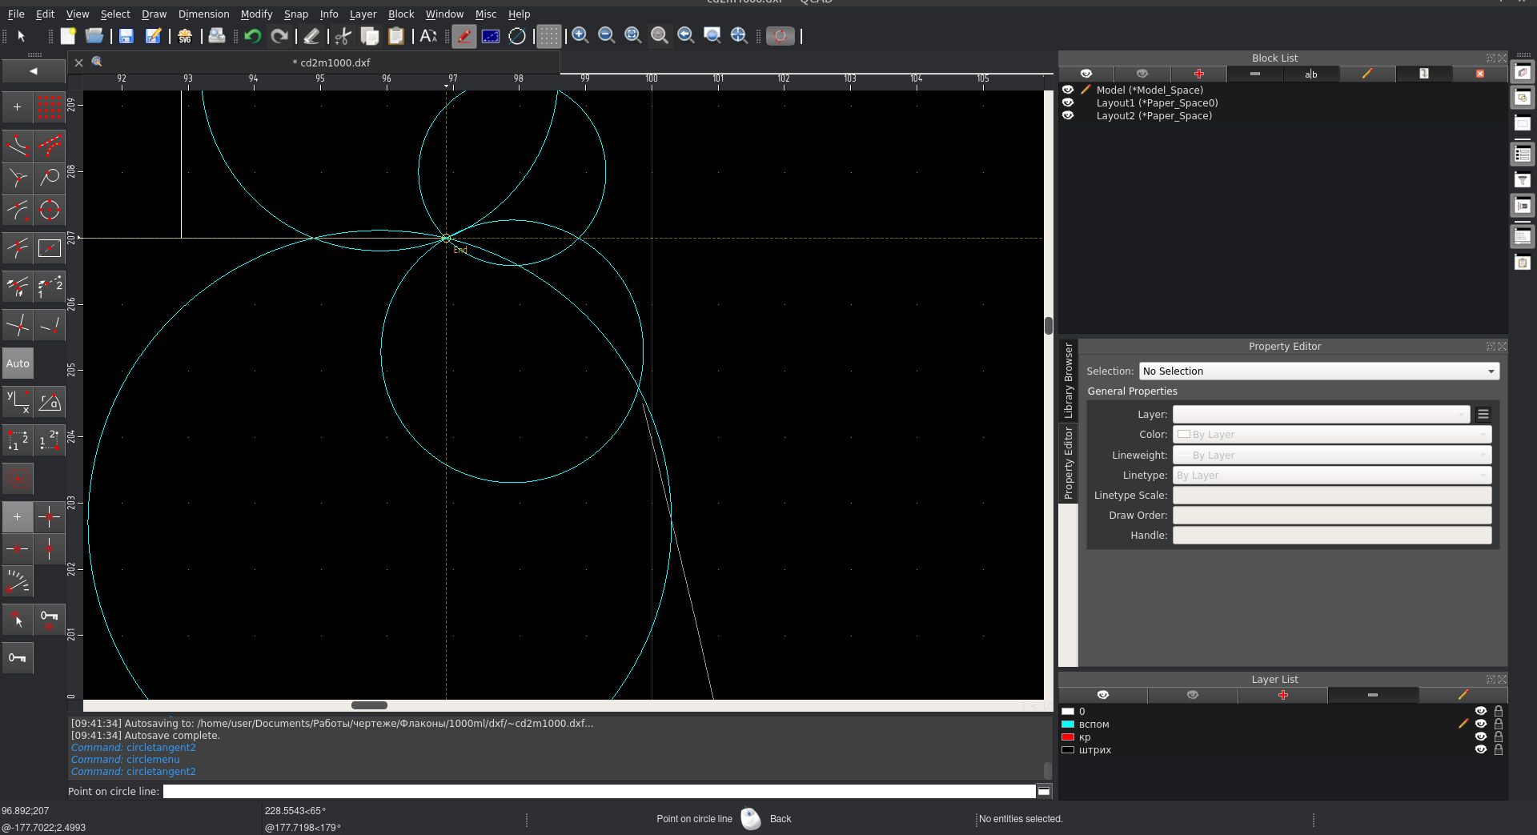The width and height of the screenshot is (1537, 835).
Task: Open the Block menu
Action: [401, 14]
